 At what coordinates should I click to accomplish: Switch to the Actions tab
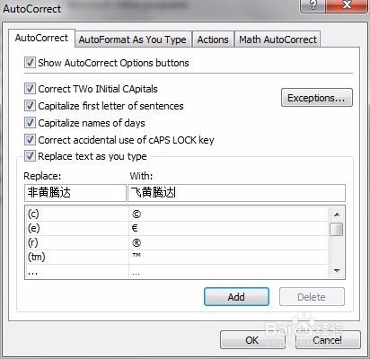[x=213, y=39]
